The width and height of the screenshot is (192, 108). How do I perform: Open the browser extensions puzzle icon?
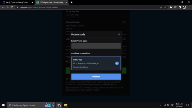point(171,7)
